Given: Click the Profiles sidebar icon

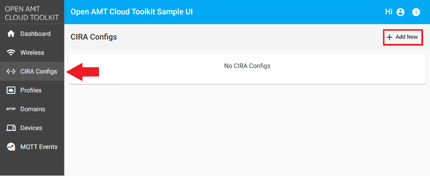Looking at the screenshot, I should (x=12, y=90).
